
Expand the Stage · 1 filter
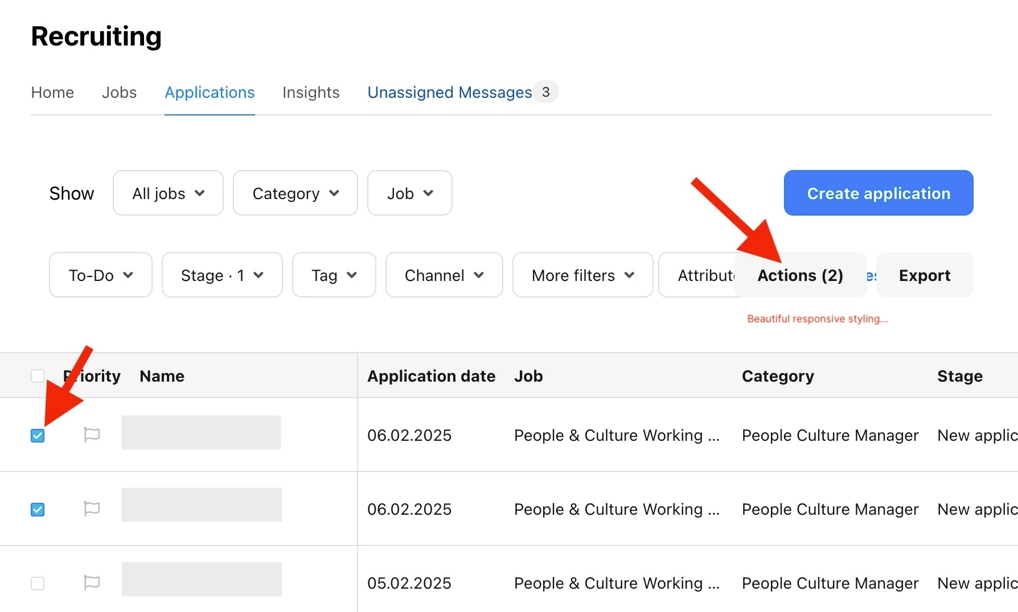(222, 275)
